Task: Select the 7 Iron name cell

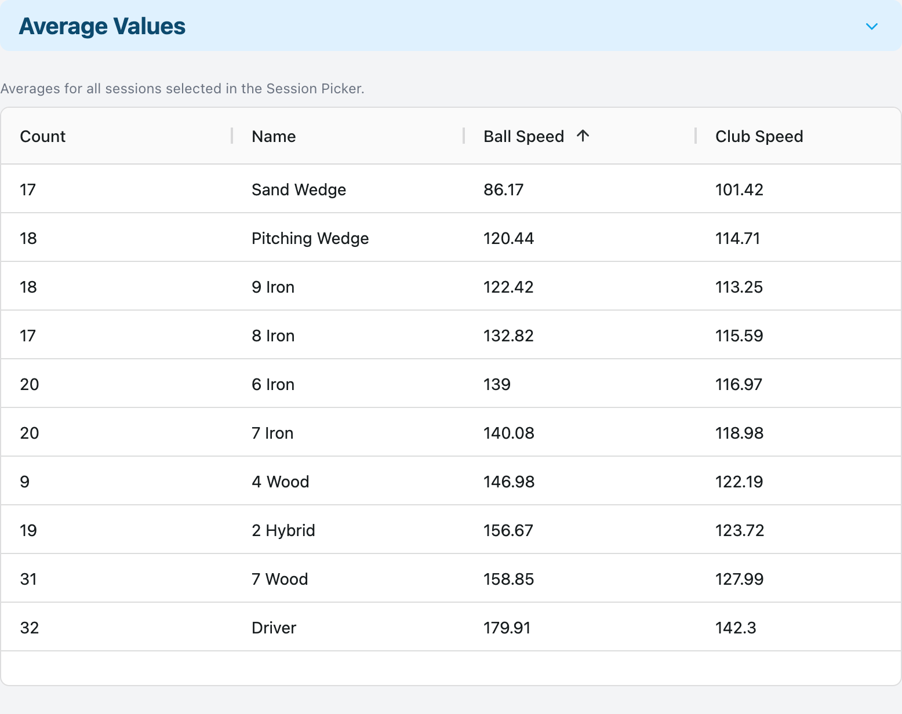Action: point(272,433)
